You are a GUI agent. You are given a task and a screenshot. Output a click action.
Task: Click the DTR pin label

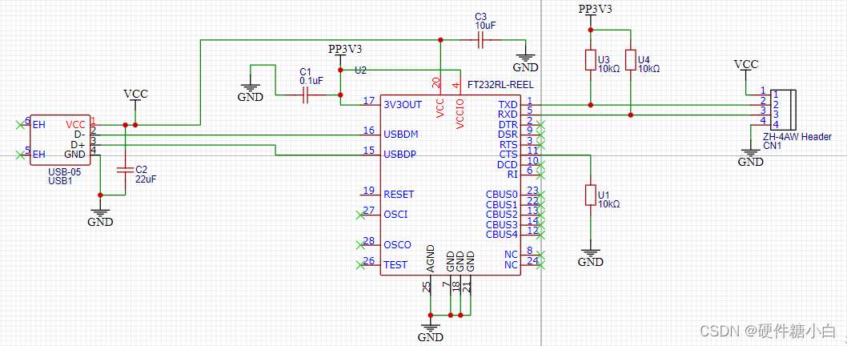(x=508, y=124)
